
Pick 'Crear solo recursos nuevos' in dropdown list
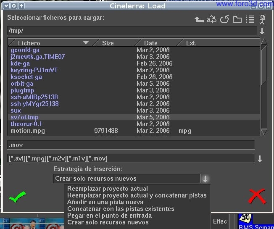(x=108, y=222)
